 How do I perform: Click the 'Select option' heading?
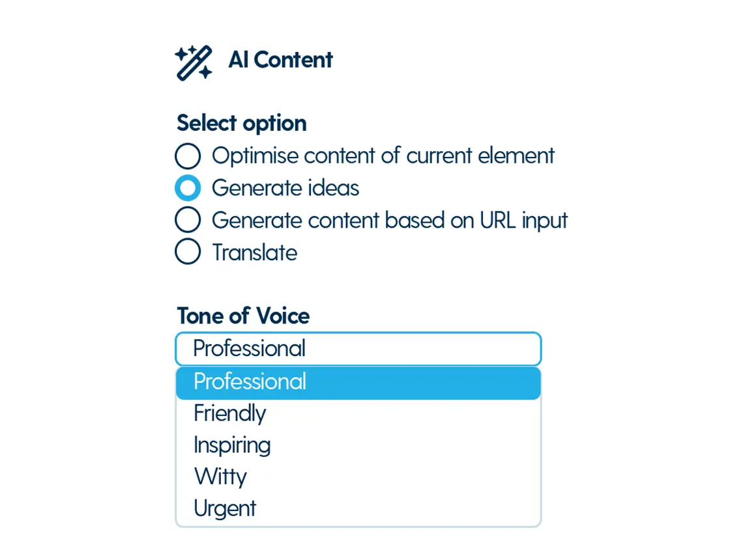point(241,123)
